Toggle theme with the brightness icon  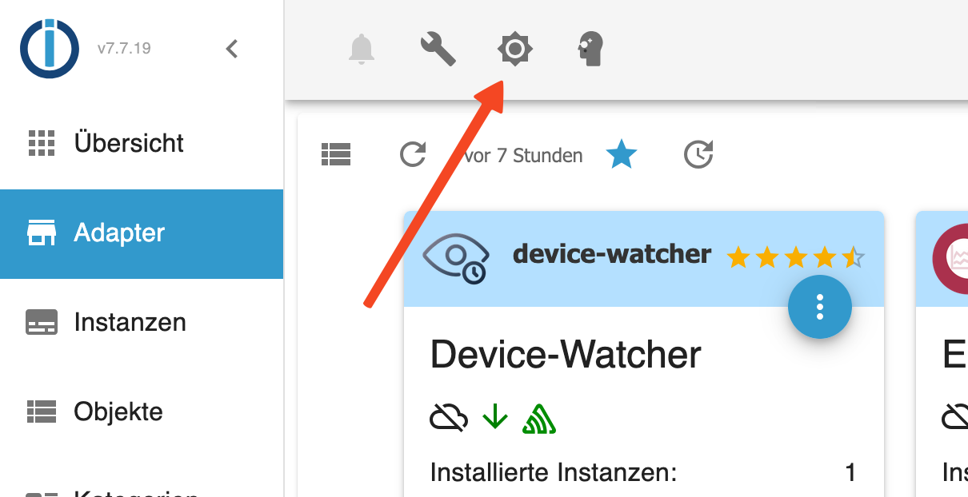(x=515, y=49)
